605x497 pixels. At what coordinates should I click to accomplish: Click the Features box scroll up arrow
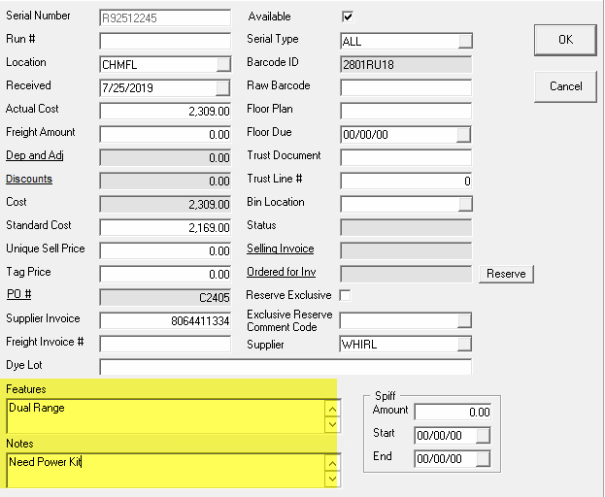[332, 409]
